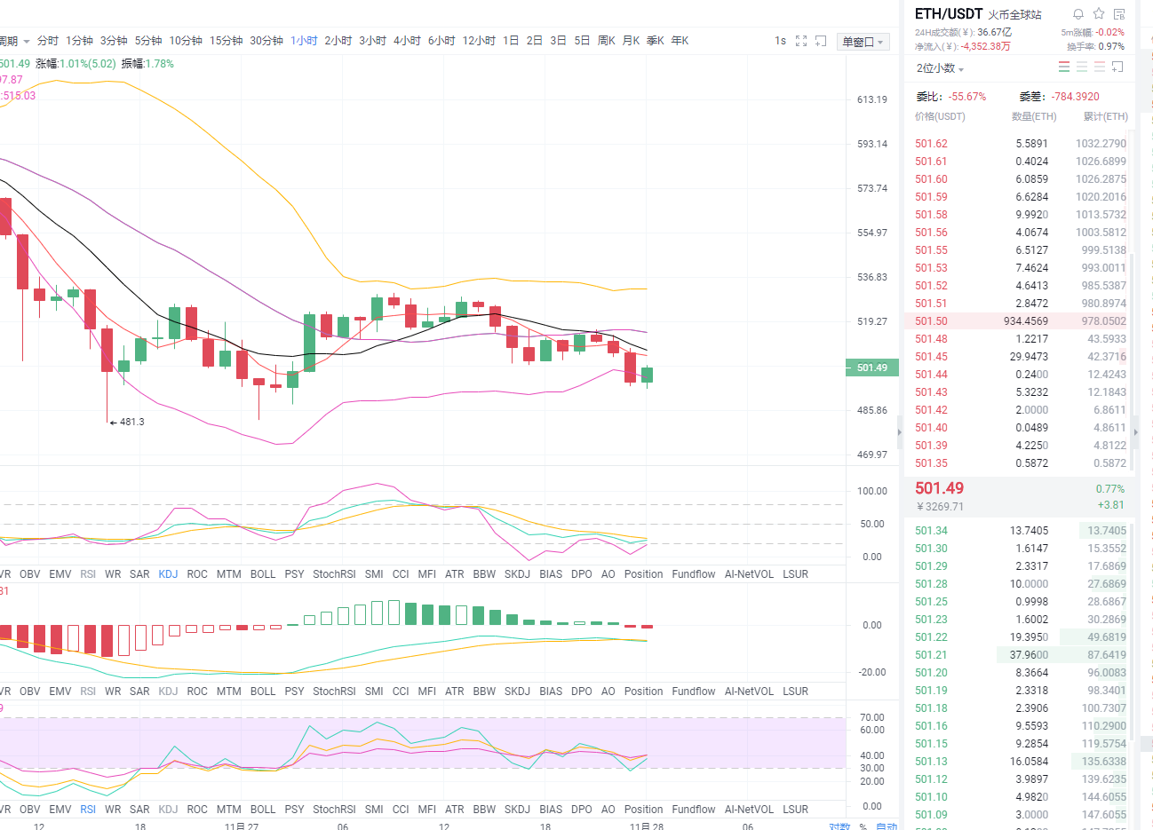Viewport: 1153px width, 830px height.
Task: Select highlighted RSI indicator under bottom sub-chart
Action: (88, 810)
